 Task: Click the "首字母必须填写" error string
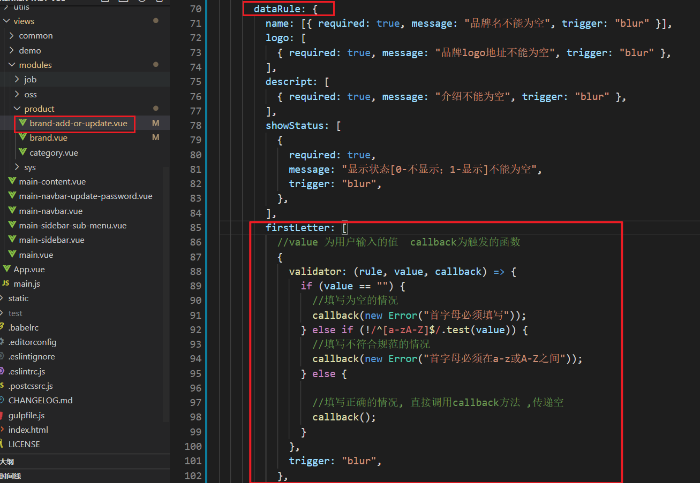[466, 315]
